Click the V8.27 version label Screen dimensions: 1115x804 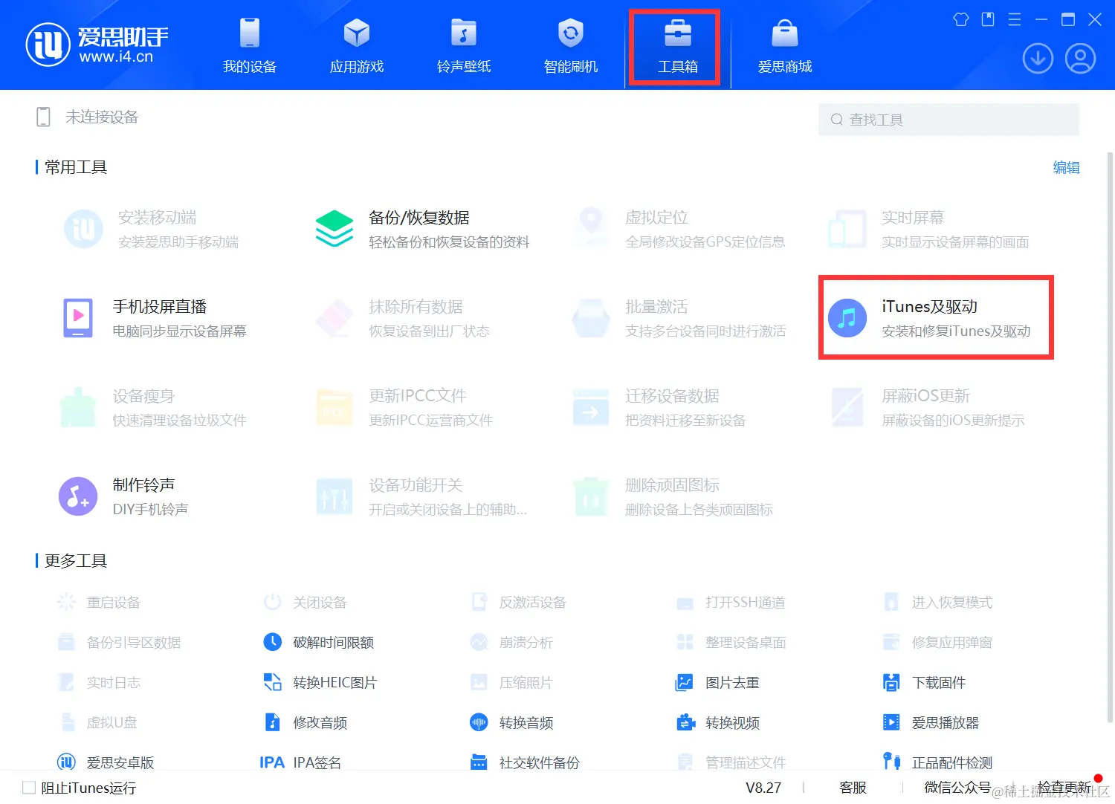pos(763,788)
